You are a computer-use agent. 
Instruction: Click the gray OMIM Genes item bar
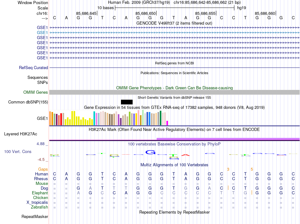pos(174,92)
